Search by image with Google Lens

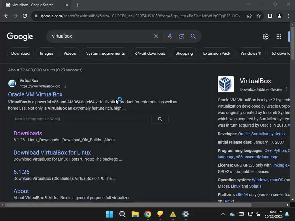181,36
